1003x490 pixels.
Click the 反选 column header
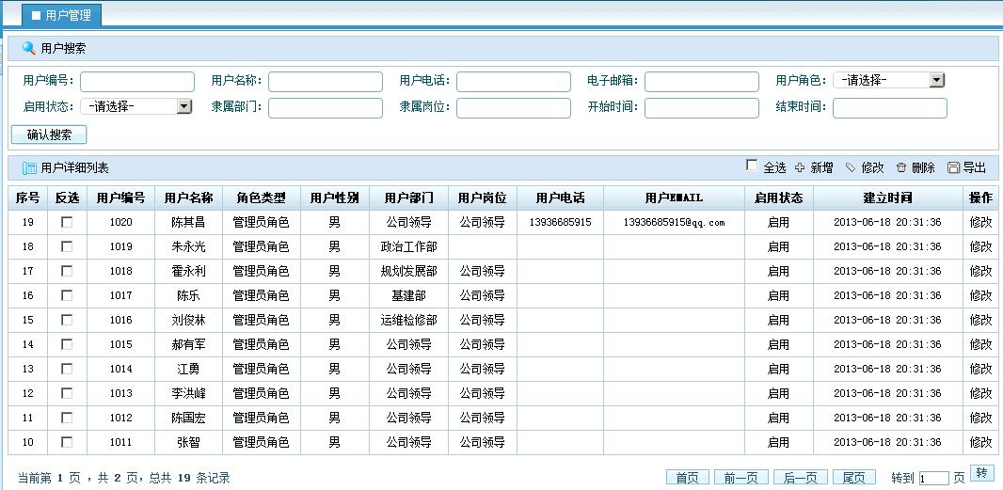pos(67,198)
